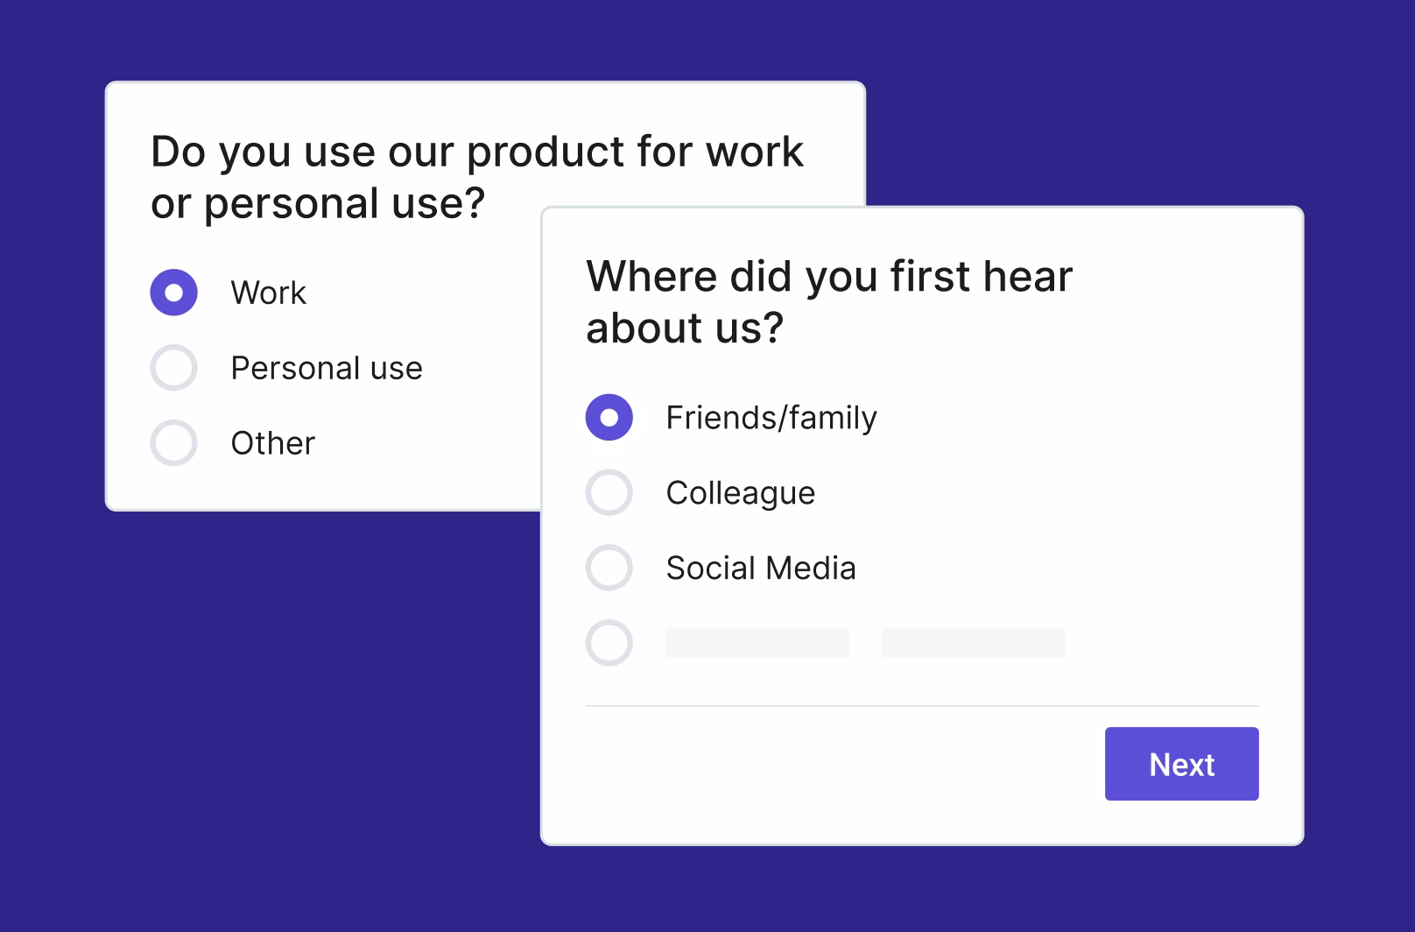This screenshot has height=932, width=1415.
Task: Pick the Social Media radio circle
Action: coord(609,568)
